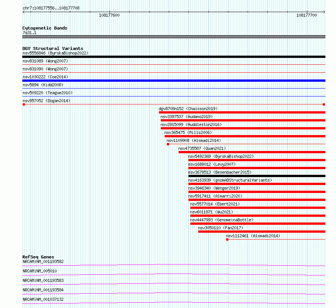The image size is (336, 308).
Task: Click the RefSeq Genes track title
Action: click(x=38, y=257)
